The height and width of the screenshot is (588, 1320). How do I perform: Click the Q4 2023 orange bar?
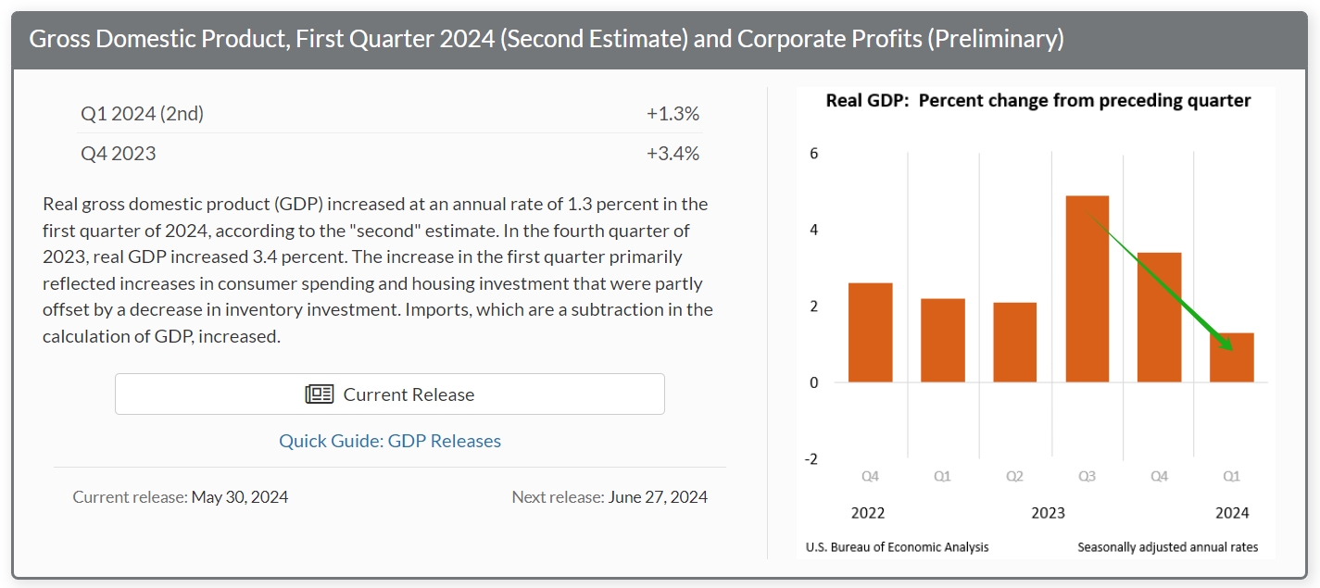[x=1160, y=318]
